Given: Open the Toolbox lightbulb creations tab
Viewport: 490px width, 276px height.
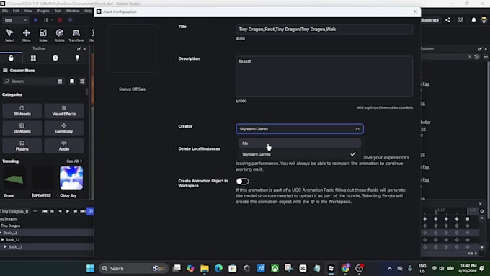Looking at the screenshot, I should tap(77, 58).
